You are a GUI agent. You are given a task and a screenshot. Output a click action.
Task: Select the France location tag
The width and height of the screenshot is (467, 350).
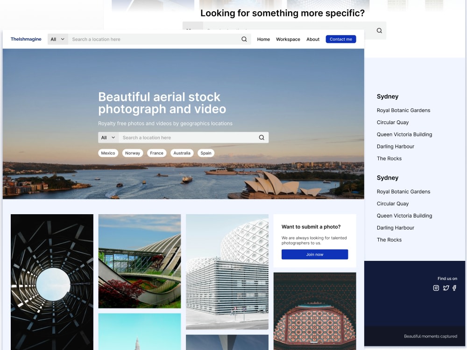156,153
